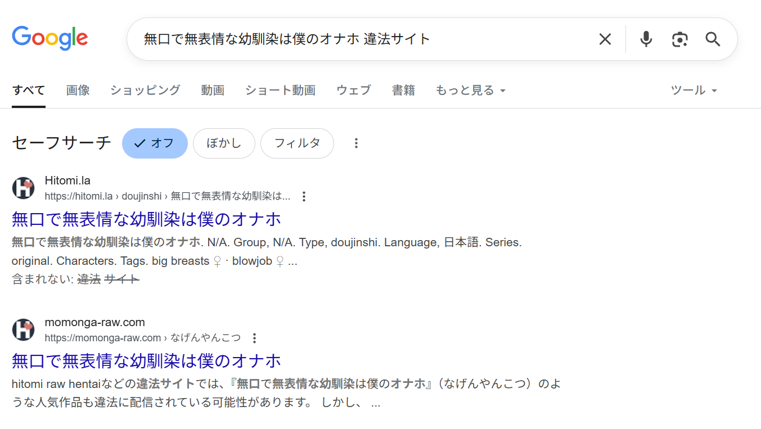Screen dimensions: 761x429
Task: Click the search magnifier icon
Action: (x=712, y=39)
